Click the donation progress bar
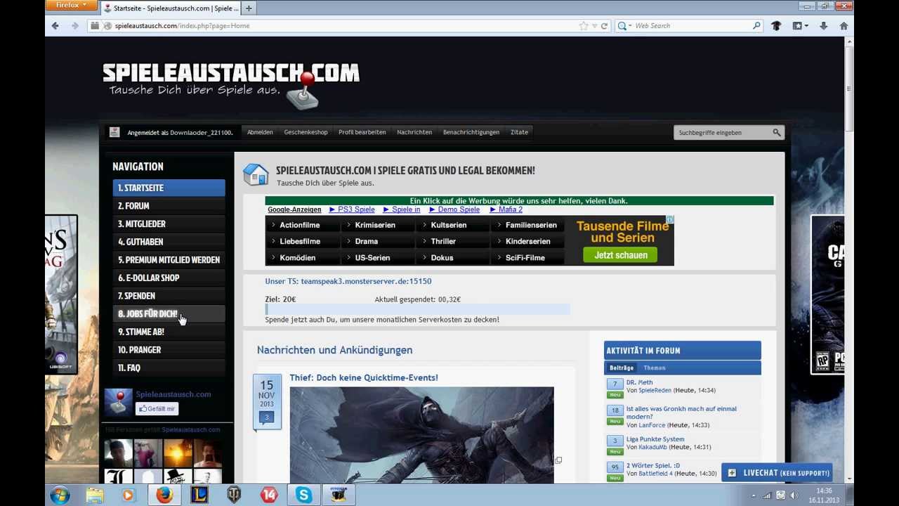 418,309
